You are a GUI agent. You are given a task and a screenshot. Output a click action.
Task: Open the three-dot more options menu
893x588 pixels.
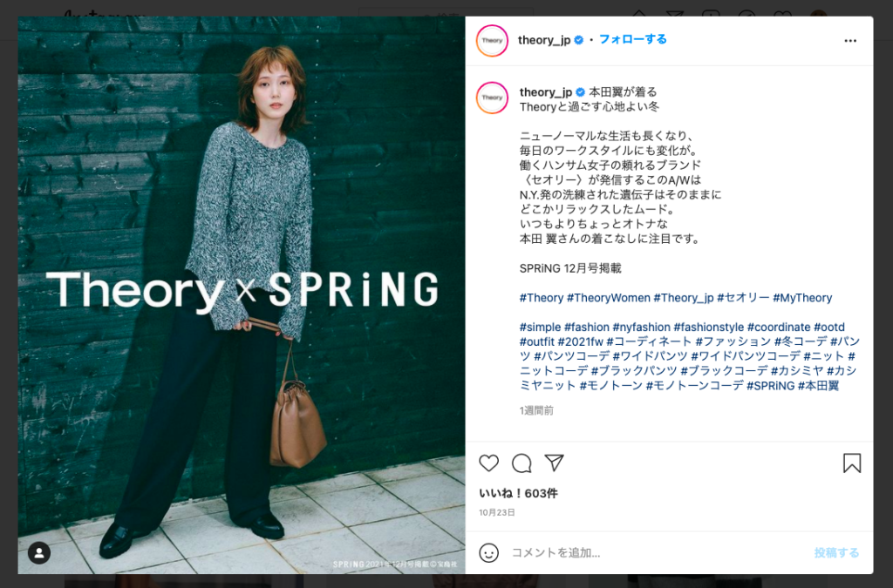[x=850, y=40]
